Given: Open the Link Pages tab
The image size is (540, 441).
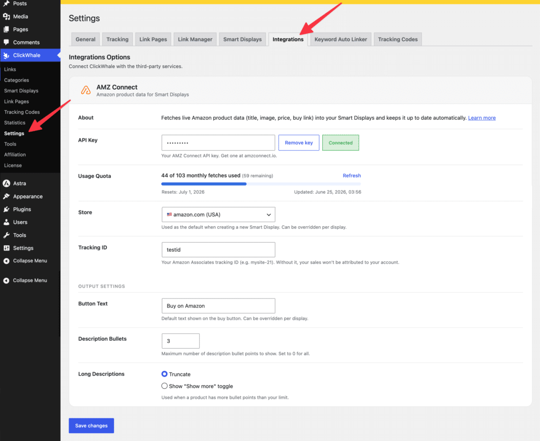Looking at the screenshot, I should tap(153, 39).
